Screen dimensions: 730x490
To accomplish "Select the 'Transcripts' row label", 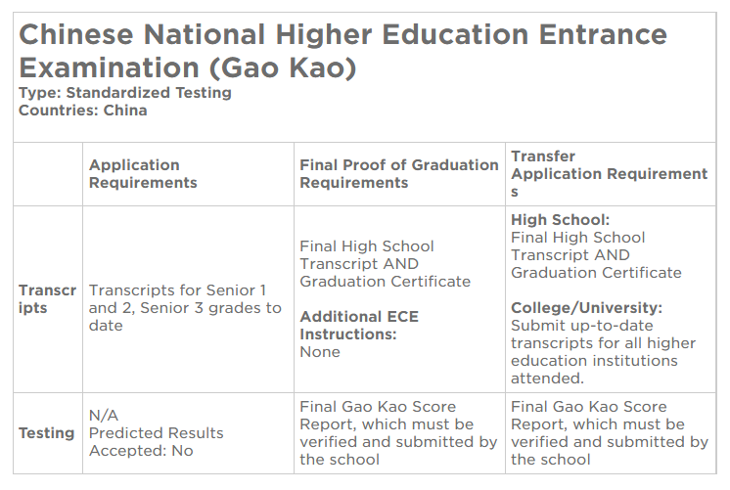I will (48, 299).
